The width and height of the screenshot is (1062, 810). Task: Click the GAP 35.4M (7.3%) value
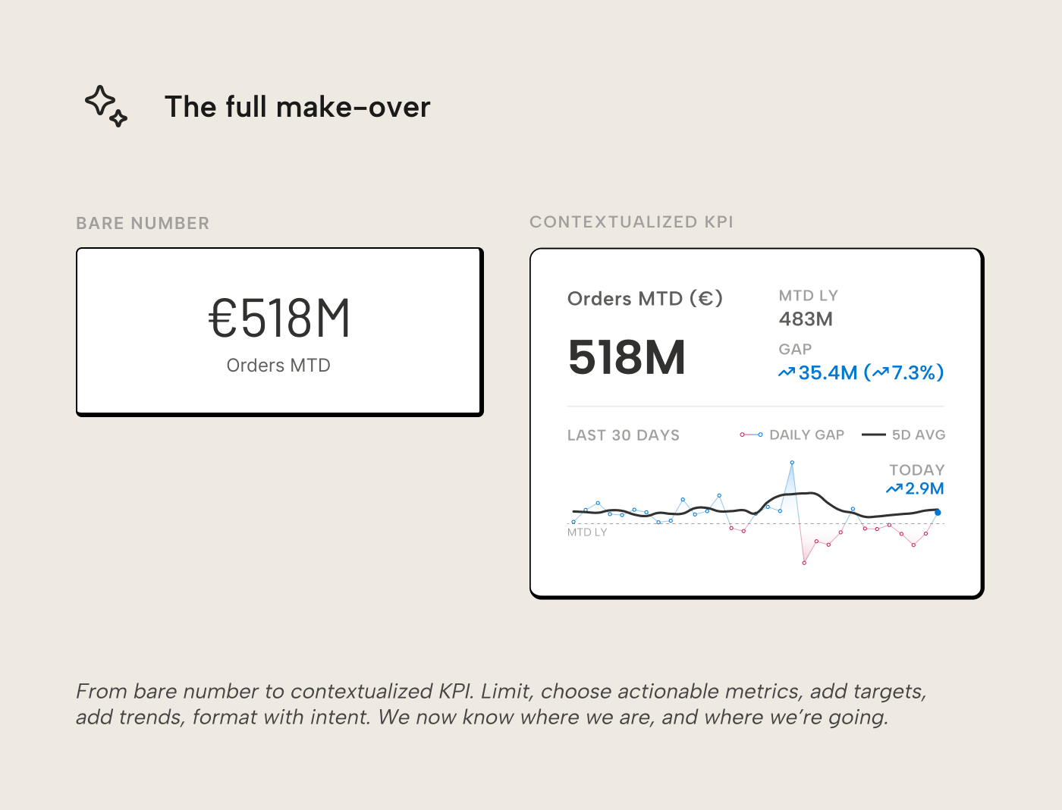click(861, 372)
